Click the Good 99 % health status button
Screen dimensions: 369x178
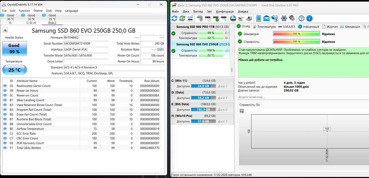[14, 48]
